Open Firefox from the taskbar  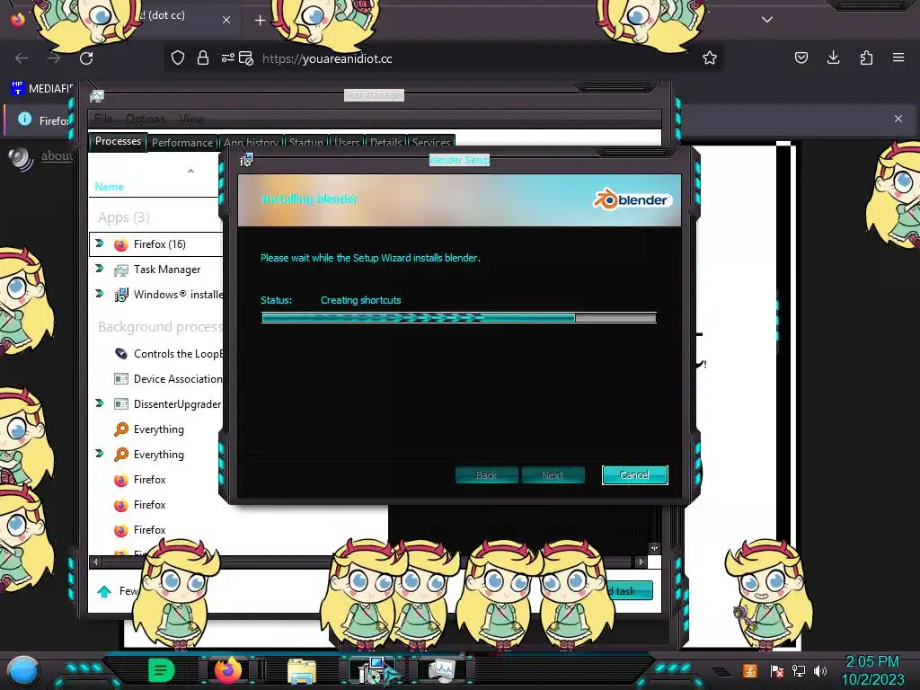227,670
